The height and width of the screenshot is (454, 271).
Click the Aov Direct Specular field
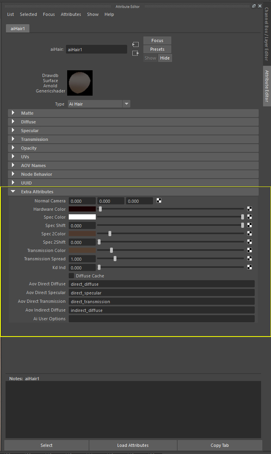[162, 293]
